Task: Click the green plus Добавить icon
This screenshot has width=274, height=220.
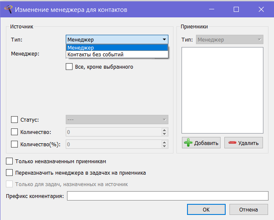Action: coord(188,143)
